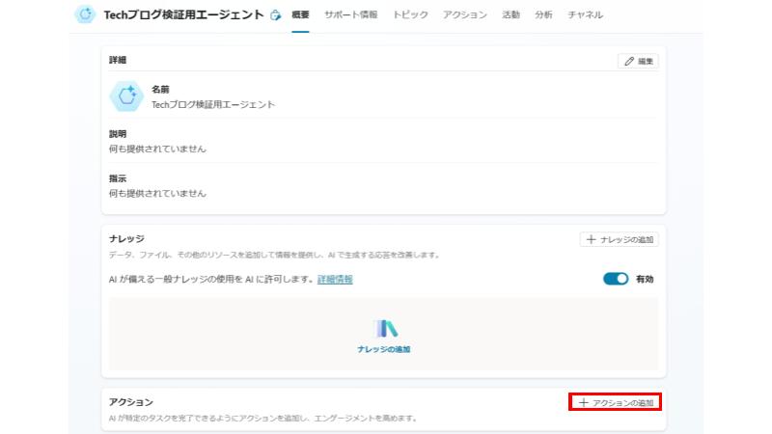
Task: Click the 指示 empty instructions text
Action: [157, 193]
